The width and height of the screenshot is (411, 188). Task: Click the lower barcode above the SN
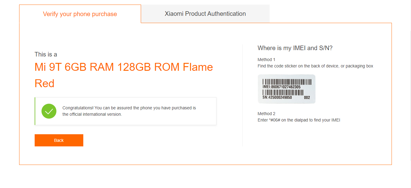[x=283, y=93]
